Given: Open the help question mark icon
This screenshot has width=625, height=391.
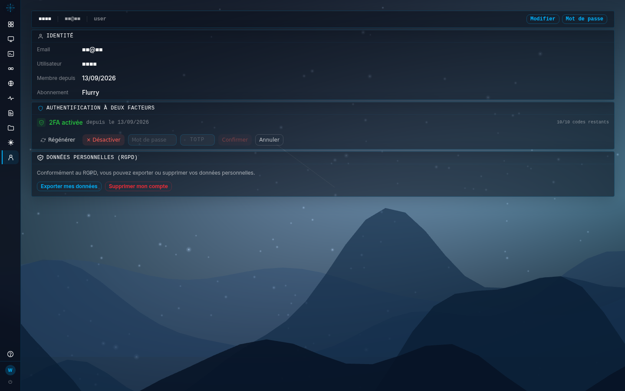Looking at the screenshot, I should pyautogui.click(x=10, y=354).
